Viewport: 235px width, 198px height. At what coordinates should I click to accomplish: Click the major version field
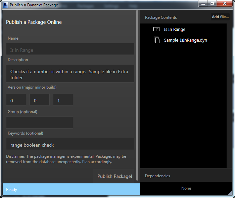point(16,100)
